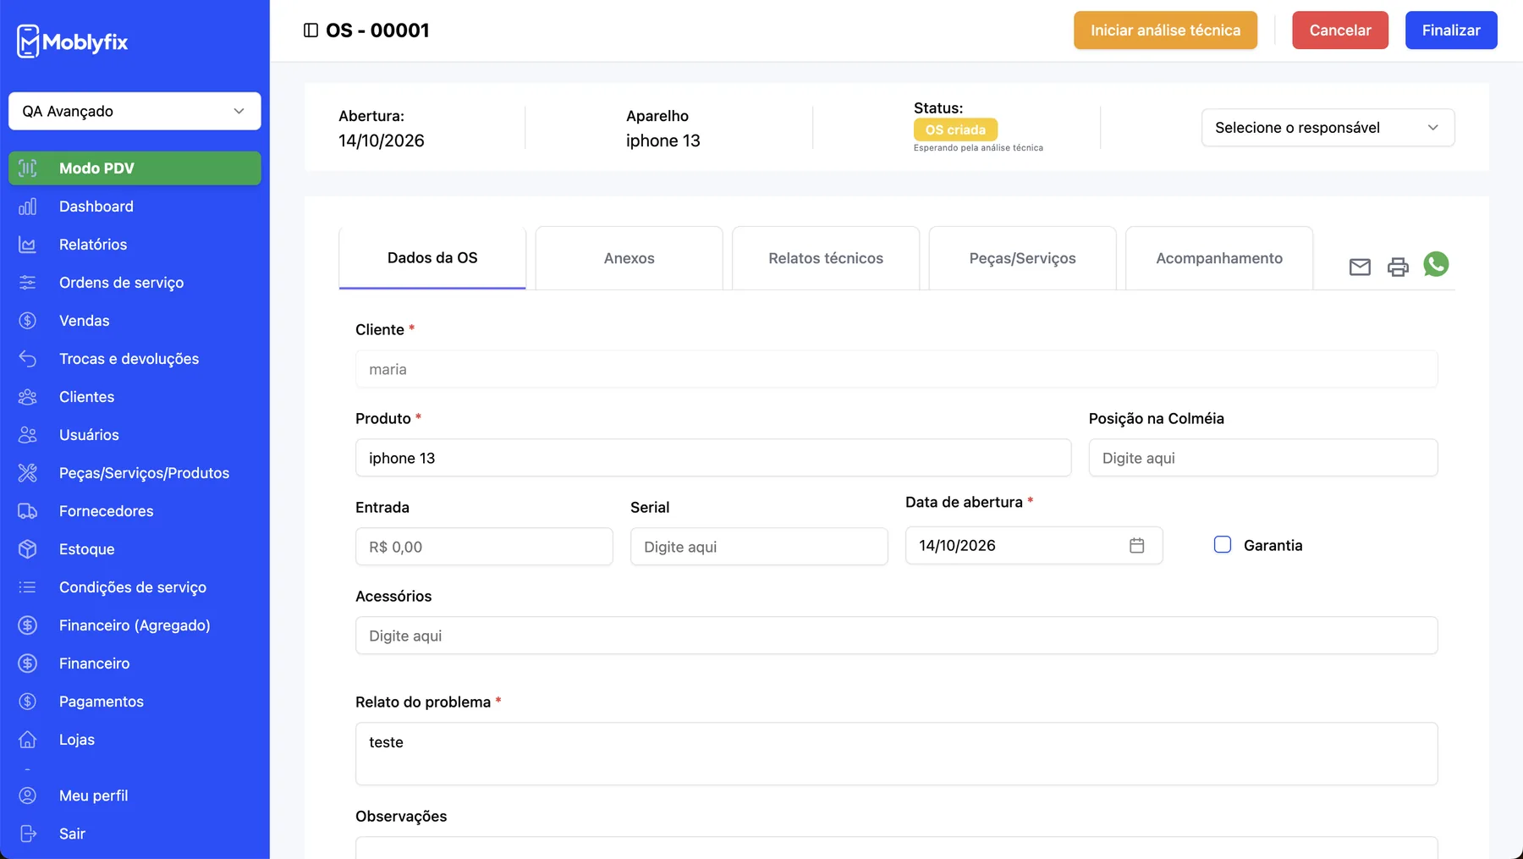Select the Dados da OS tab

pos(432,258)
